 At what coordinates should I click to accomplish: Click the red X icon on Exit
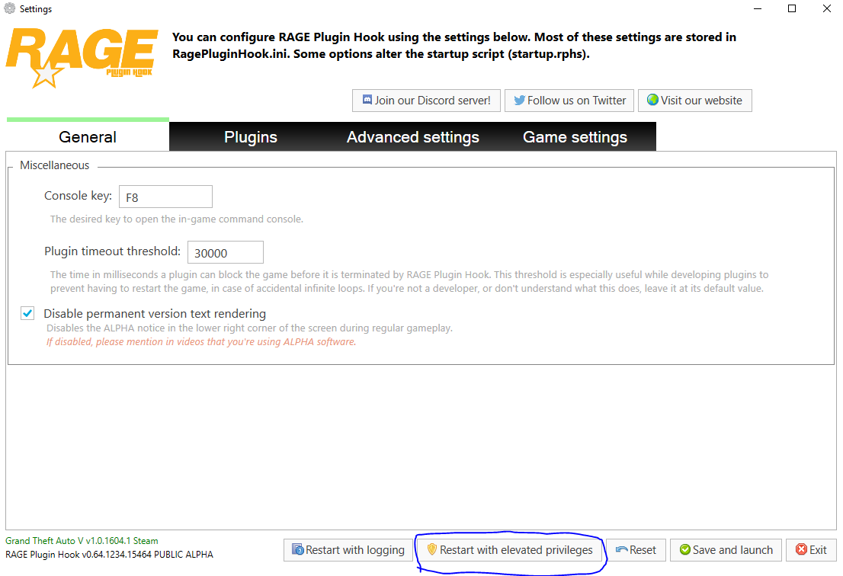801,549
